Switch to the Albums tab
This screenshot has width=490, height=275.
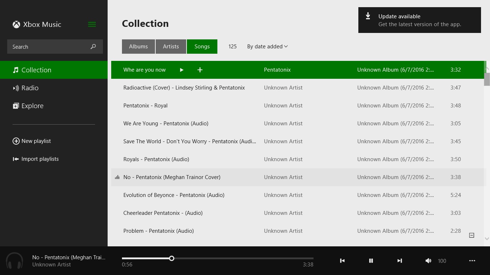(x=138, y=47)
